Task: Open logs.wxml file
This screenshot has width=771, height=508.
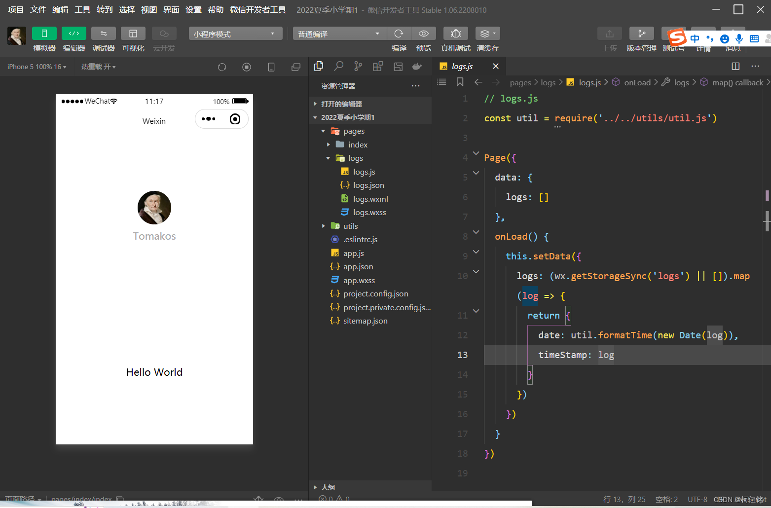Action: 370,199
